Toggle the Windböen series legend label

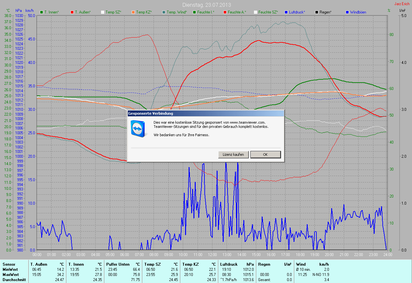[358, 12]
